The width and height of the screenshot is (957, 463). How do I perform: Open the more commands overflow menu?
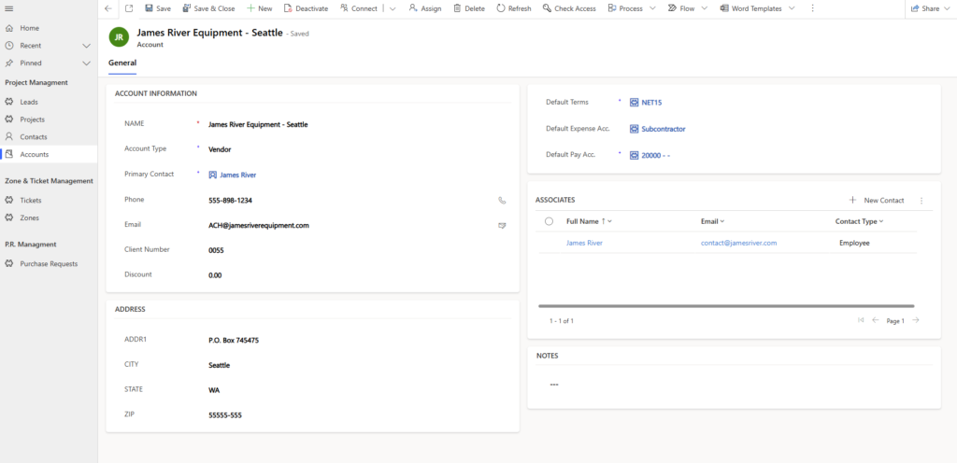[x=812, y=8]
